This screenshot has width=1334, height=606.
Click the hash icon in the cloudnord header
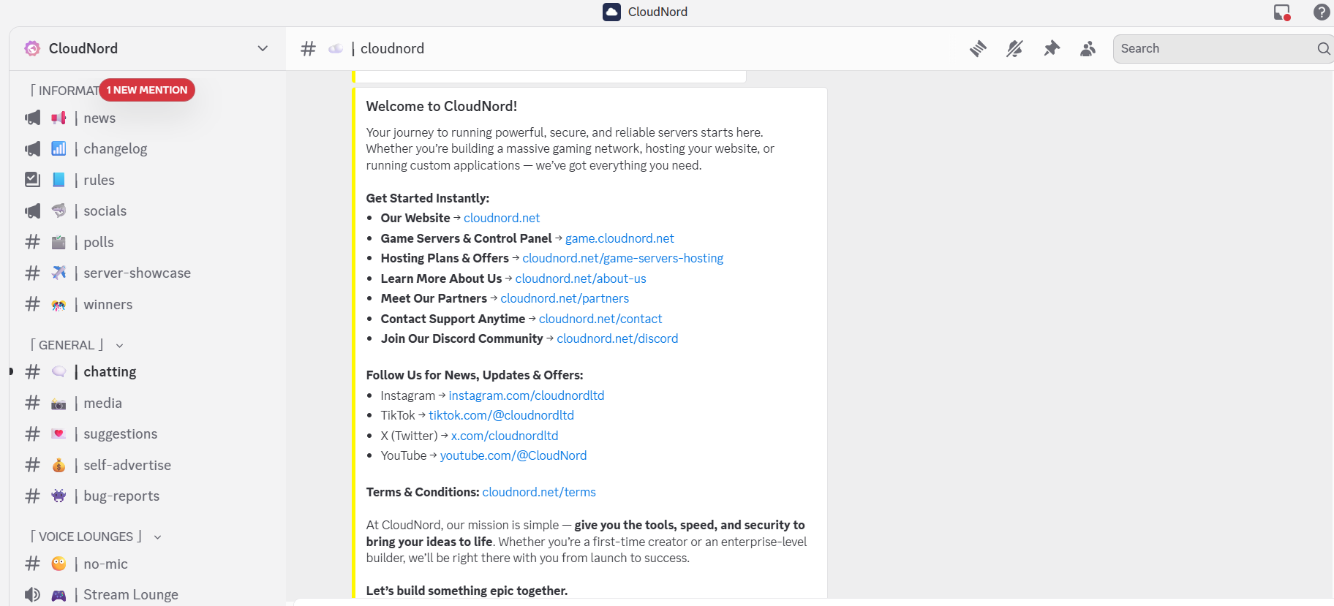coord(309,49)
